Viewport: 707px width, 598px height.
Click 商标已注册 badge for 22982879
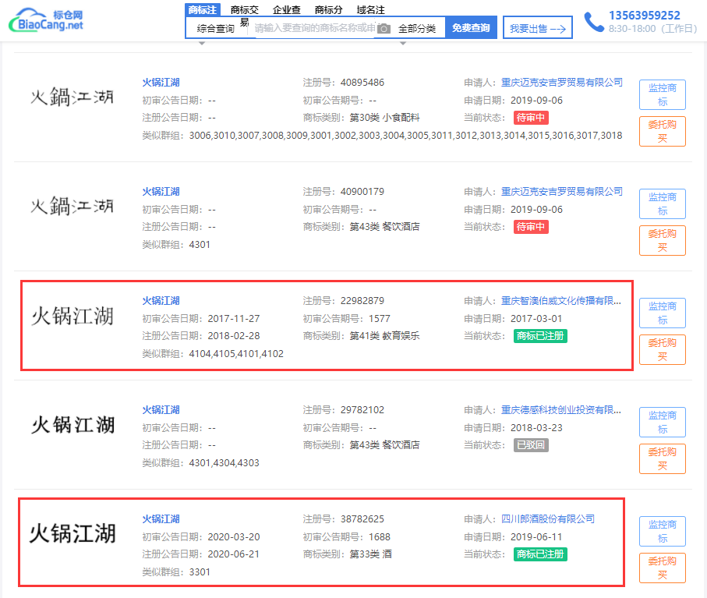click(x=540, y=336)
